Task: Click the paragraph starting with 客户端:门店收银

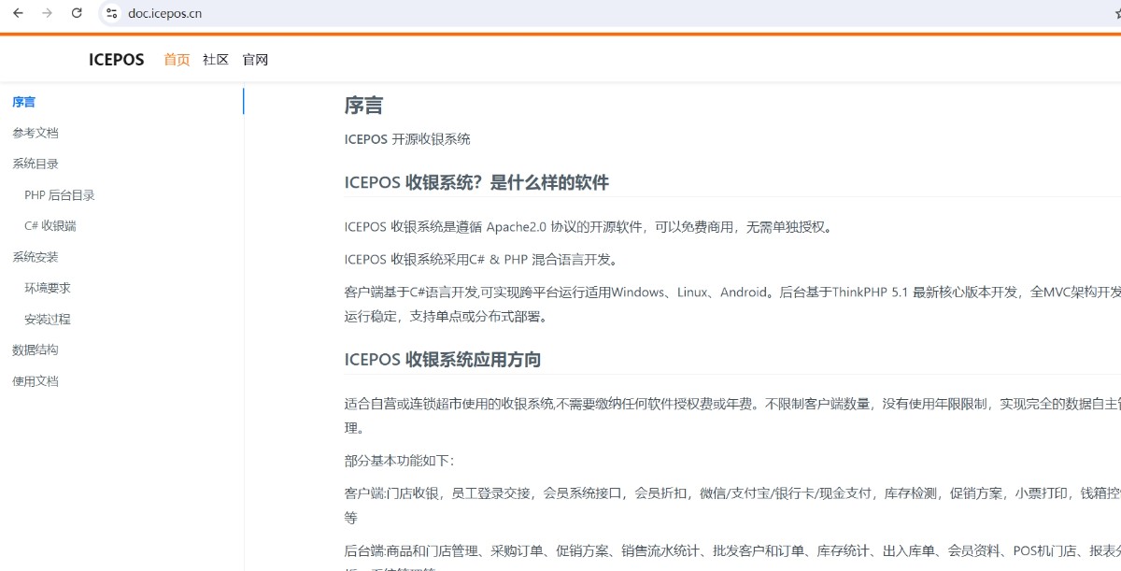Action: tap(732, 505)
